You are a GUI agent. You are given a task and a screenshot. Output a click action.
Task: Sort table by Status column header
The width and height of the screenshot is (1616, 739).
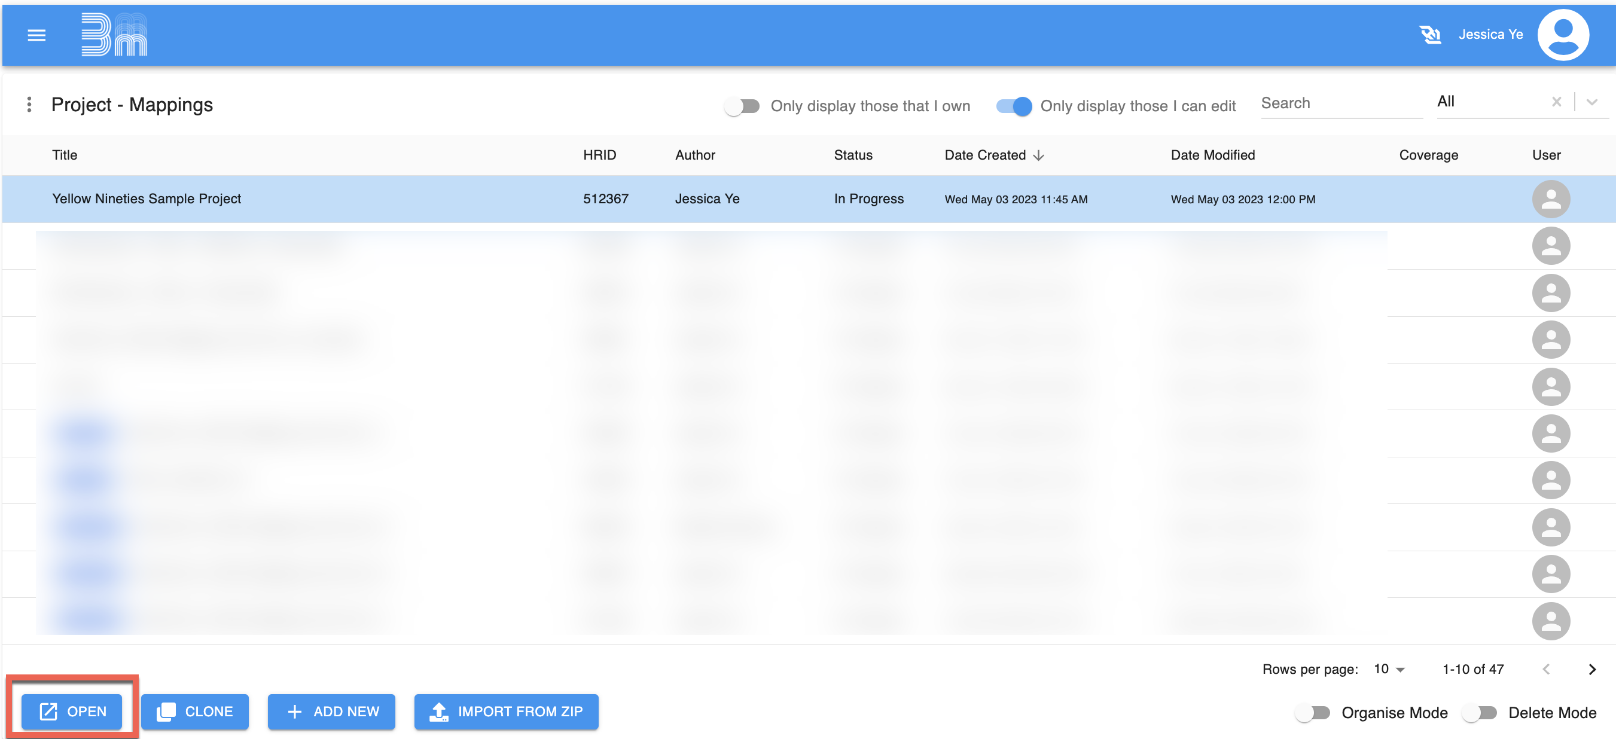pos(852,155)
